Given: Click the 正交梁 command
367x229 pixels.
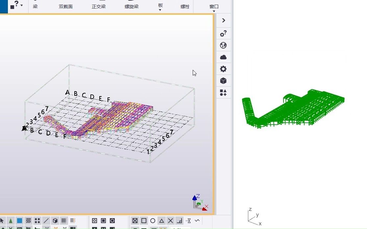Looking at the screenshot, I should point(99,6).
